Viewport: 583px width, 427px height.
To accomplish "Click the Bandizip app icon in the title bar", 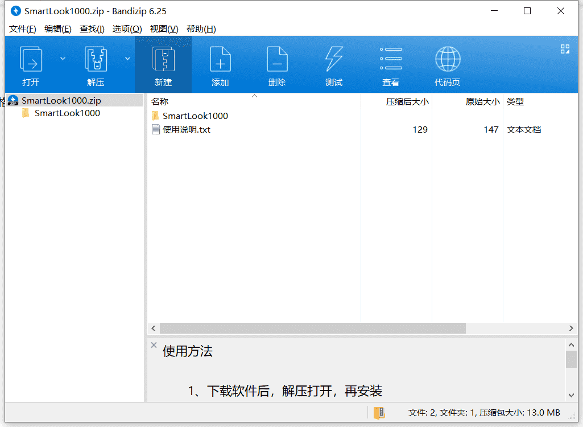I will (x=15, y=11).
